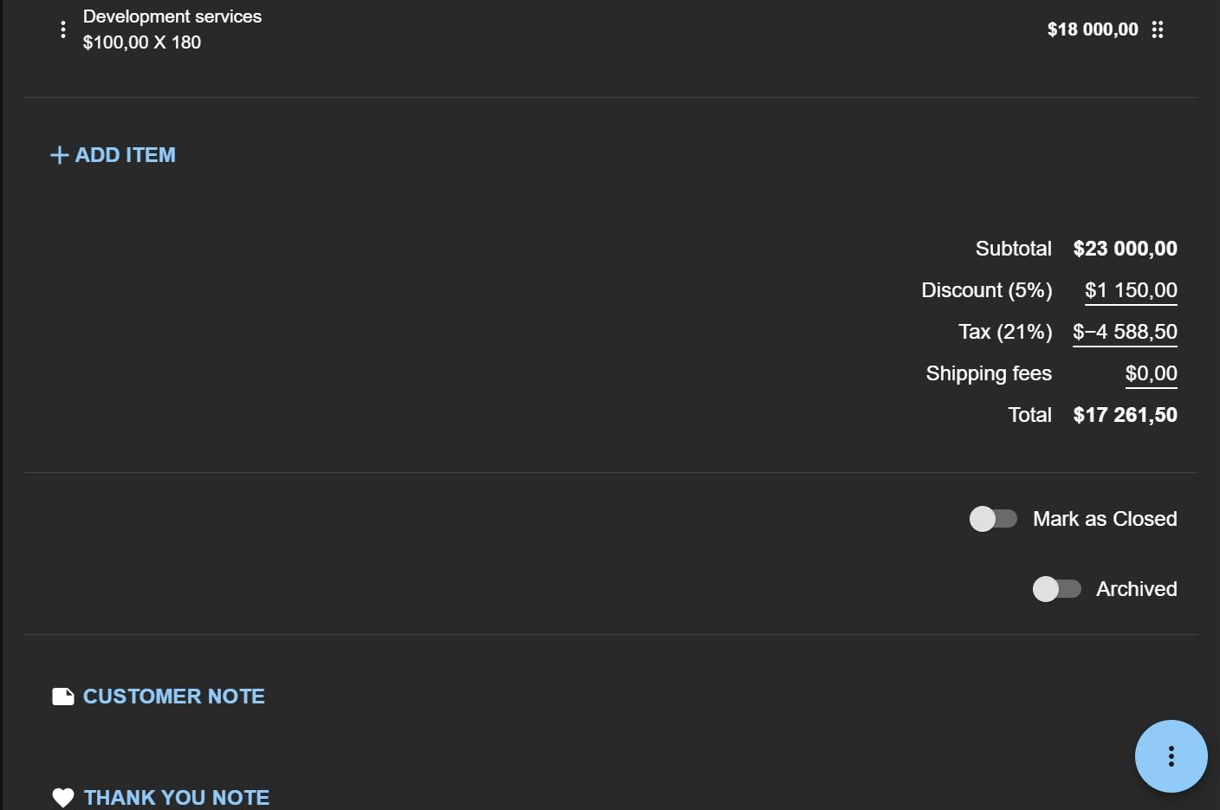Click ADD ITEM text
Screen dimensions: 1220x810
click(x=126, y=155)
